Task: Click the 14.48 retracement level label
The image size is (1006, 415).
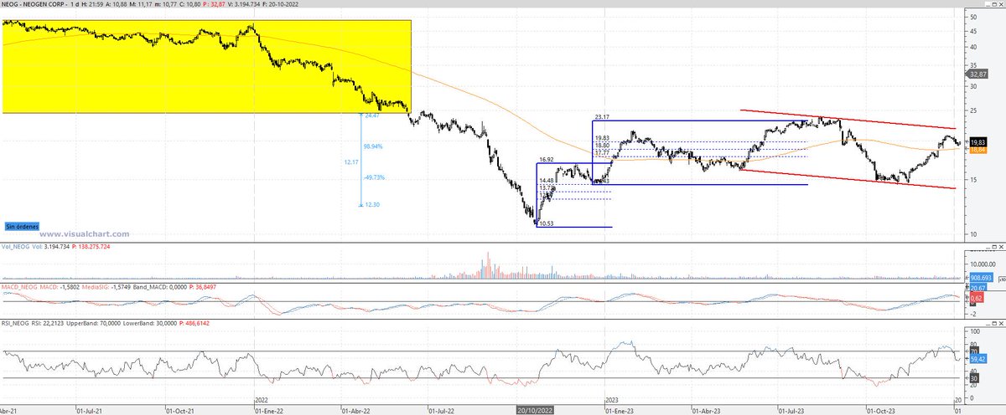Action: pos(546,181)
